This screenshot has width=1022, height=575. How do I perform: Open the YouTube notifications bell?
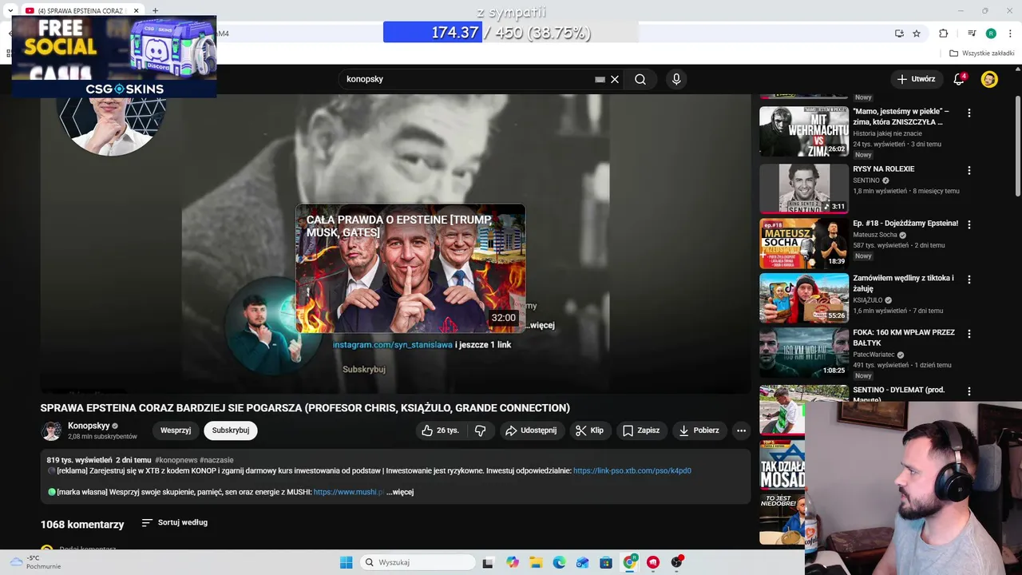coord(960,79)
